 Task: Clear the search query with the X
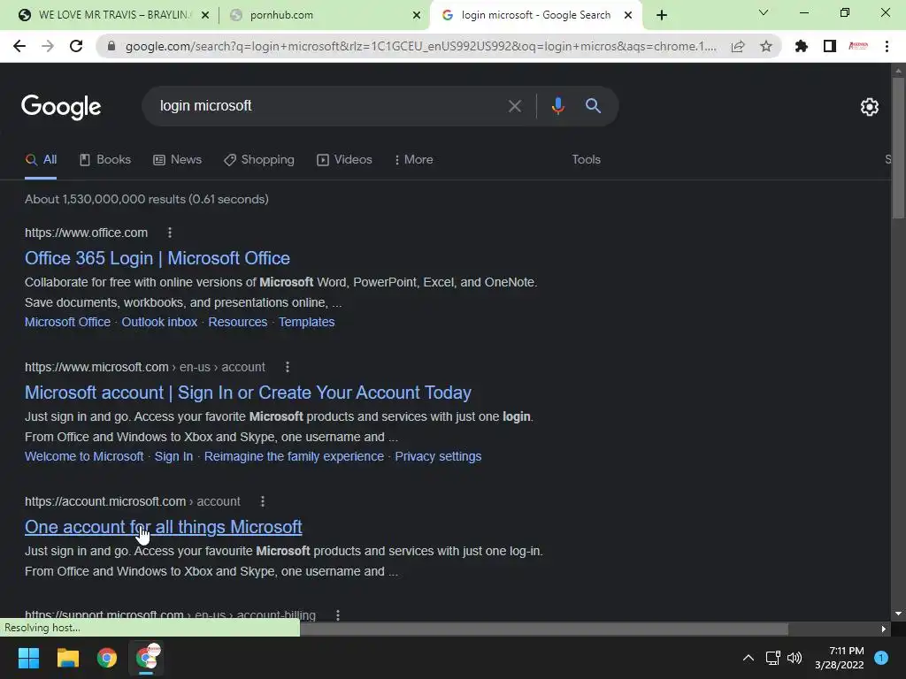515,106
